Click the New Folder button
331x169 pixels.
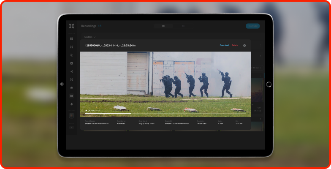[x=252, y=26]
